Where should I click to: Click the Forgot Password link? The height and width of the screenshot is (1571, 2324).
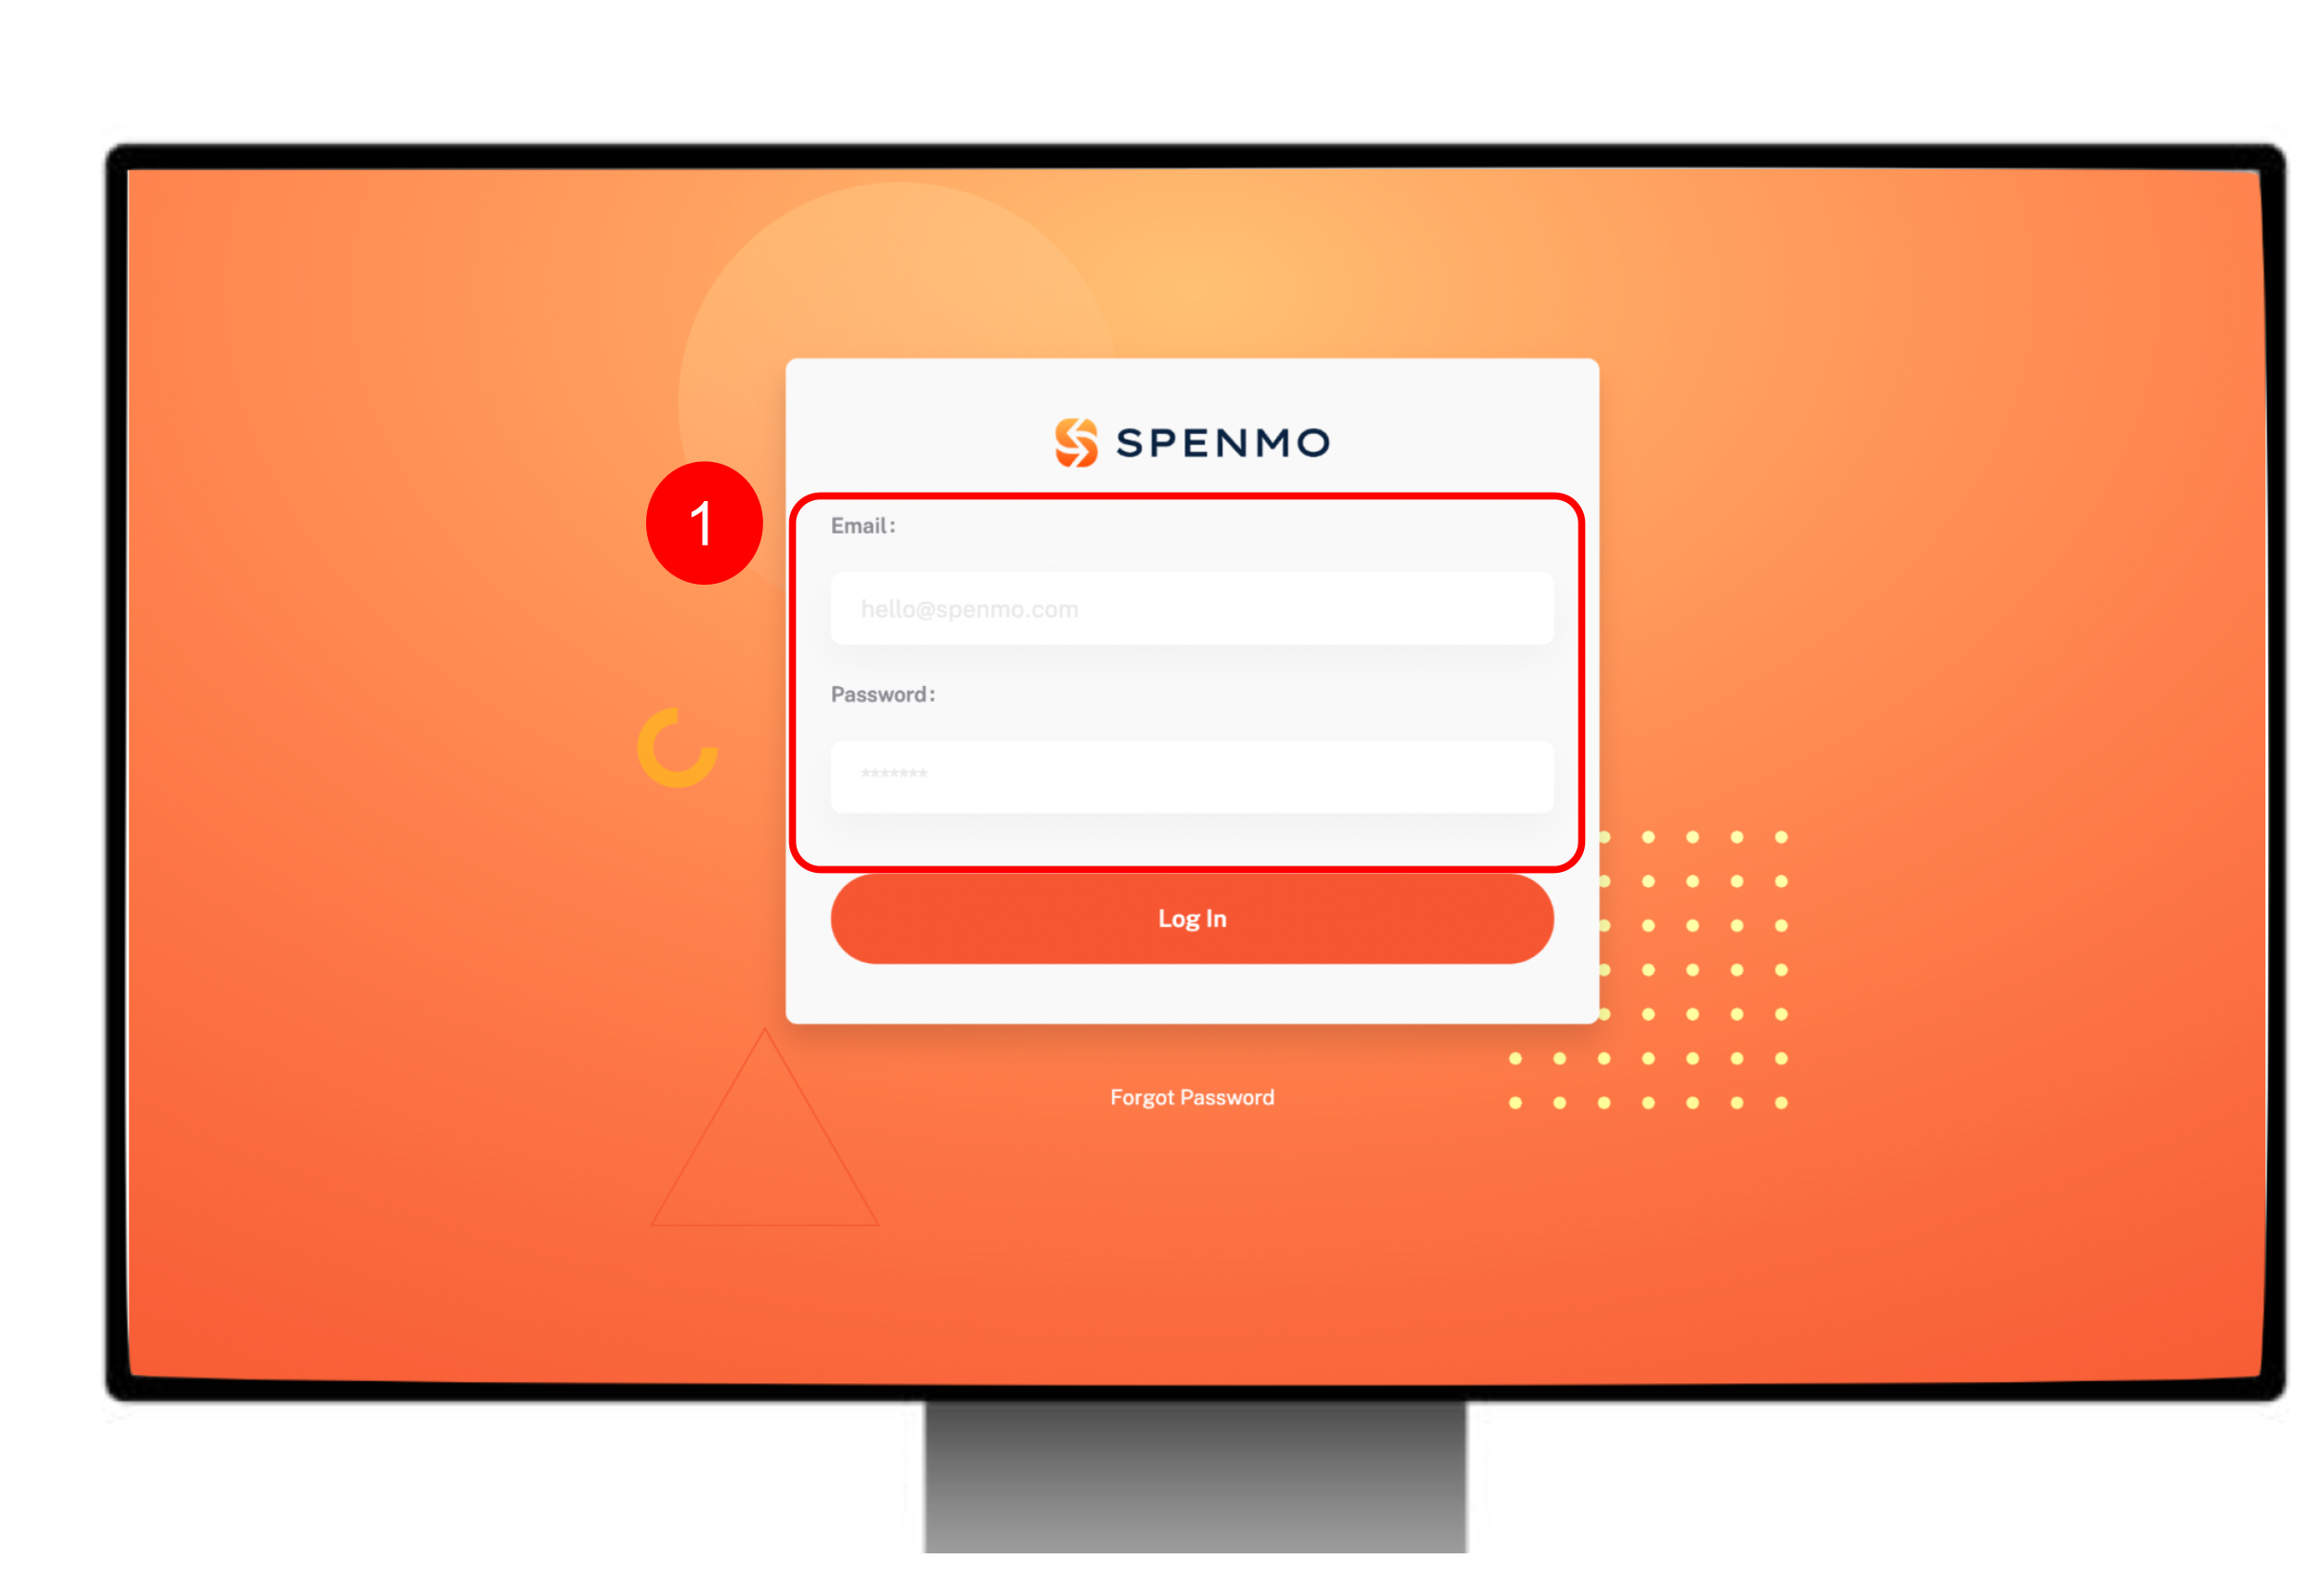click(x=1194, y=1098)
